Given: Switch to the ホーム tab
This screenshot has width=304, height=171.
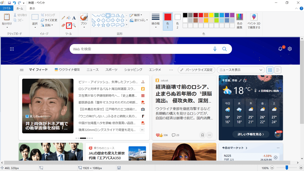Looking at the screenshot, I should coord(20,8).
